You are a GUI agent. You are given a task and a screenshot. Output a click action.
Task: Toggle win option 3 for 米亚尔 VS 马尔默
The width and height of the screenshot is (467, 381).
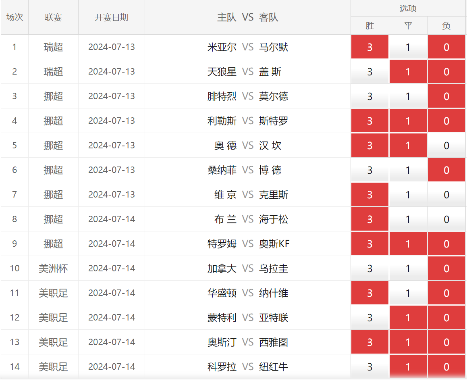(369, 47)
